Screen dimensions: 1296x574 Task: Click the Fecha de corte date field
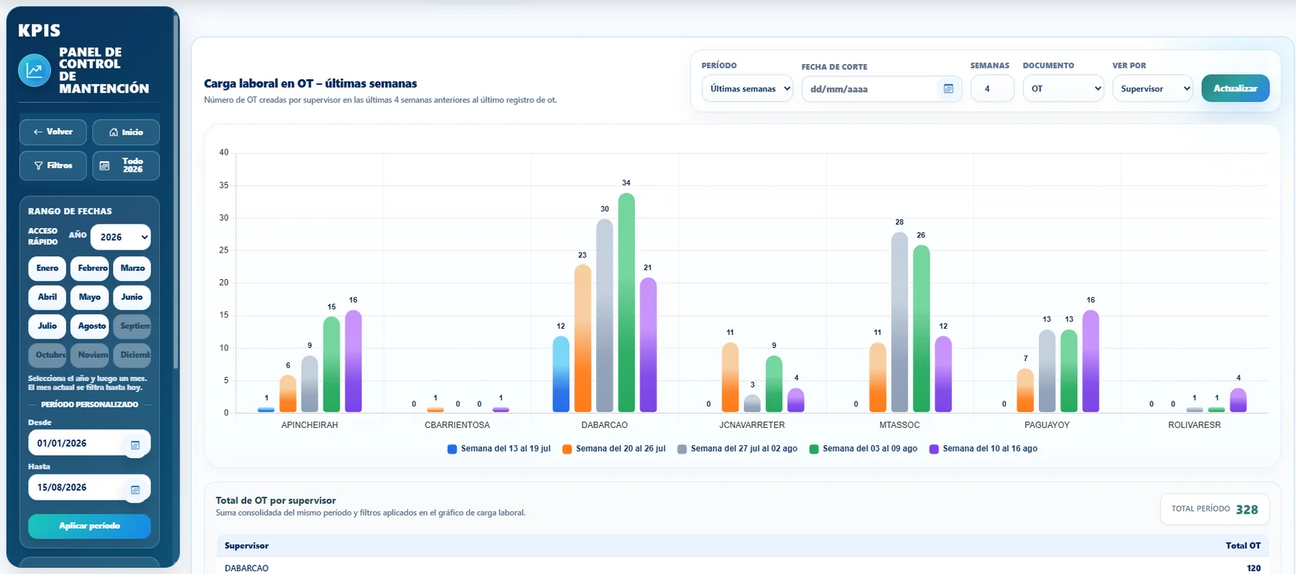tap(881, 88)
